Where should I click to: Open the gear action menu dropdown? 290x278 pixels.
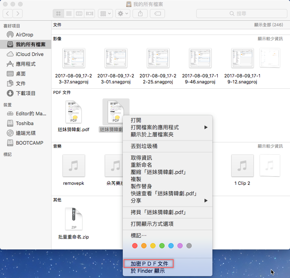click(123, 14)
